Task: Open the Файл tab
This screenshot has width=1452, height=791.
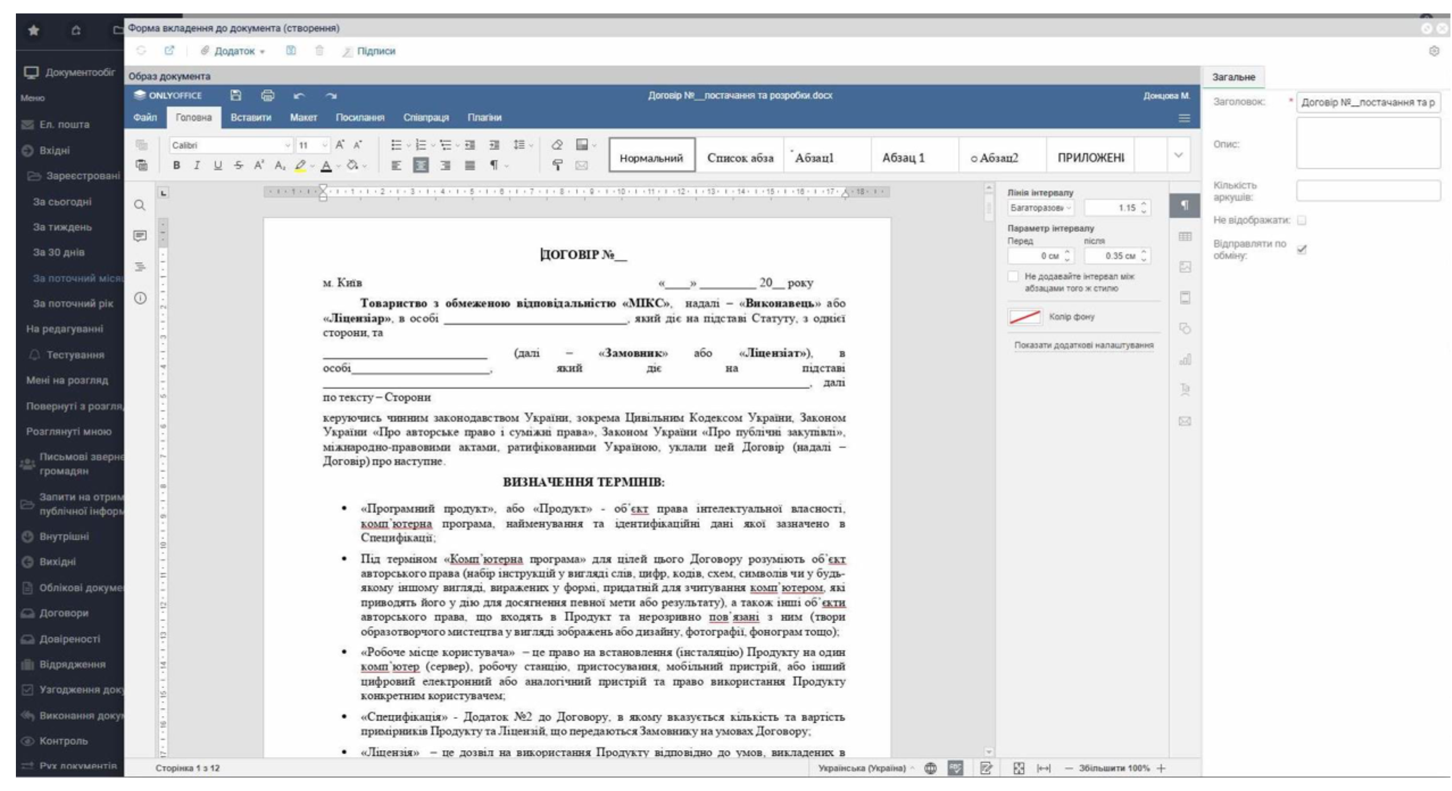Action: coord(145,118)
